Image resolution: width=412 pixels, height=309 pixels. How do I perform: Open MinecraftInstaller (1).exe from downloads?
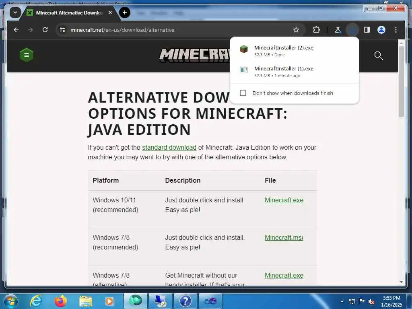pyautogui.click(x=294, y=72)
